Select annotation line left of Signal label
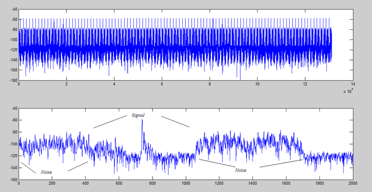The width and height of the screenshot is (372, 192). 109,122
